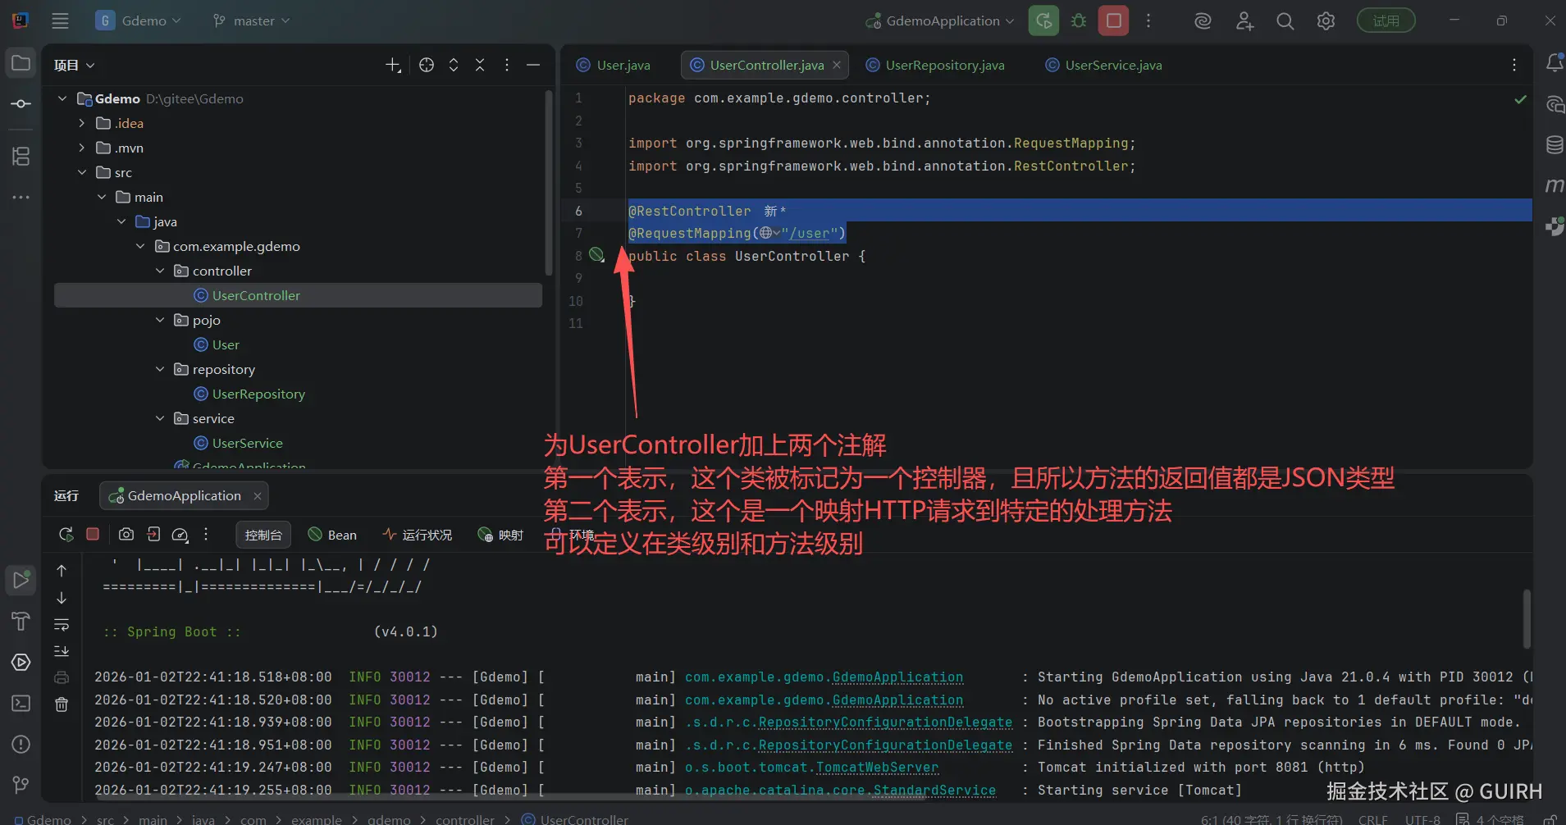The height and width of the screenshot is (825, 1566).
Task: Select opened file with the target icon
Action: tap(427, 65)
